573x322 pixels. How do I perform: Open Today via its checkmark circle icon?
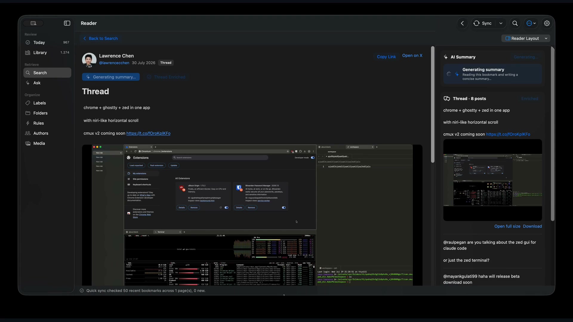click(28, 43)
